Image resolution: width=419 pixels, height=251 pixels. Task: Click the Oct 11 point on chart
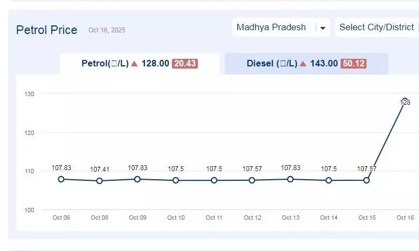214,180
